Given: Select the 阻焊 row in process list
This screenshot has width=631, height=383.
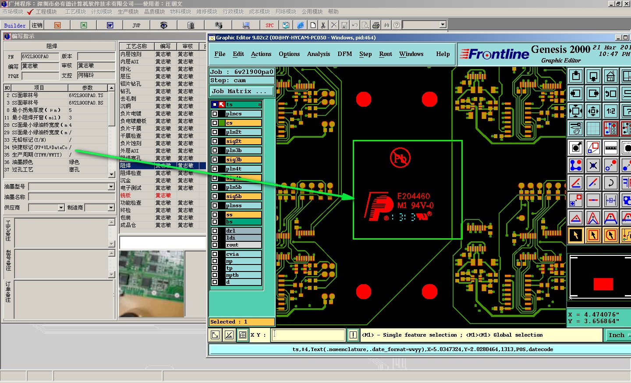Looking at the screenshot, I should 163,166.
